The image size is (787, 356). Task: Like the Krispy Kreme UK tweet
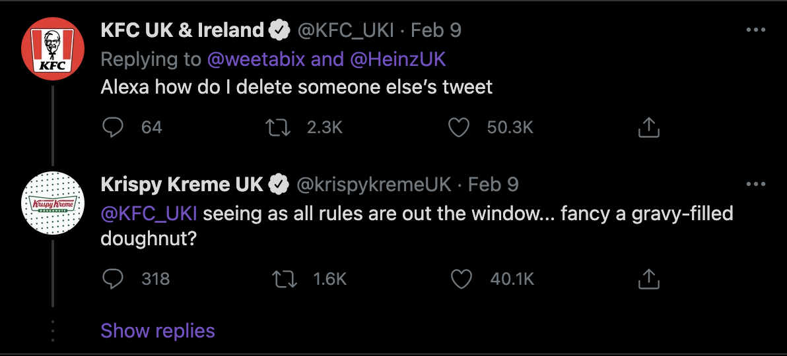pyautogui.click(x=462, y=278)
